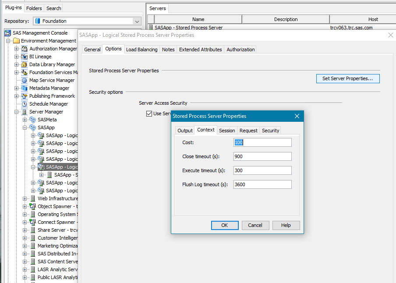Click the Data Library Manager icon
The image size is (396, 283).
click(x=25, y=64)
